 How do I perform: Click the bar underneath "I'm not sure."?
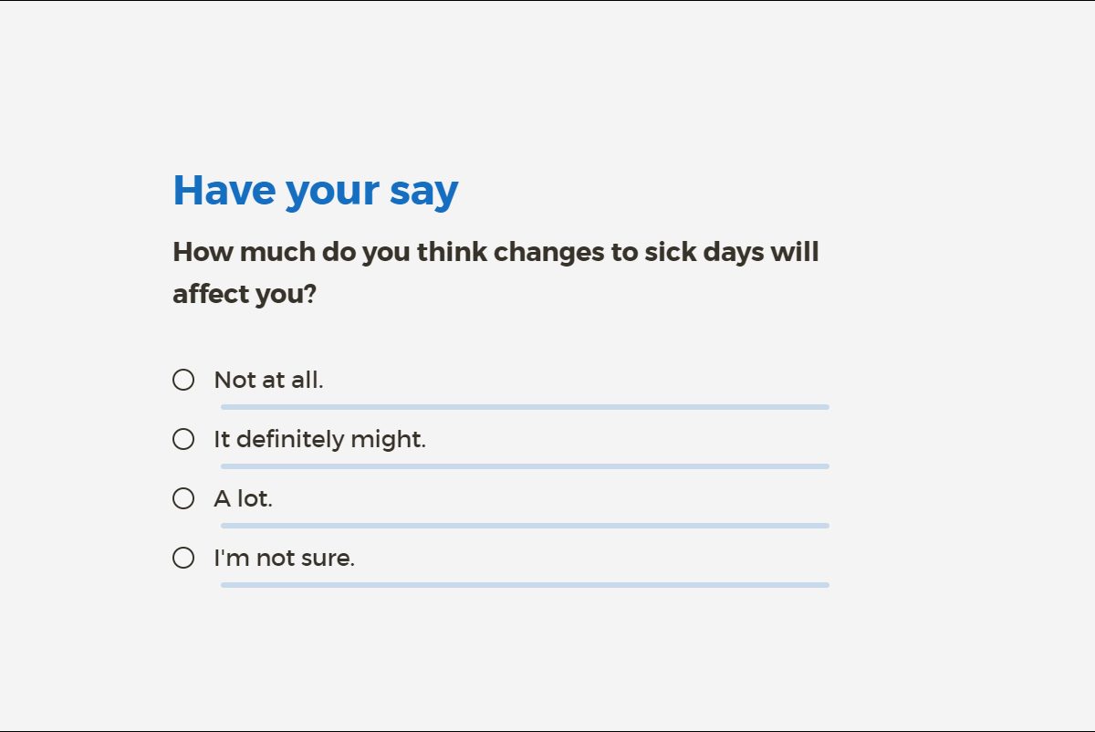pos(525,585)
